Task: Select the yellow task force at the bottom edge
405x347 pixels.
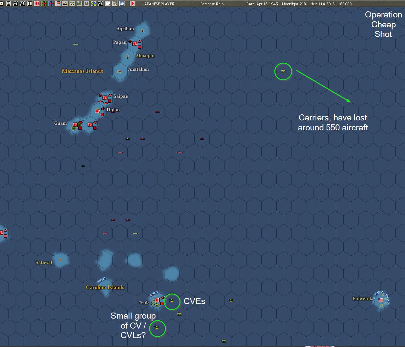Action: pos(224,341)
